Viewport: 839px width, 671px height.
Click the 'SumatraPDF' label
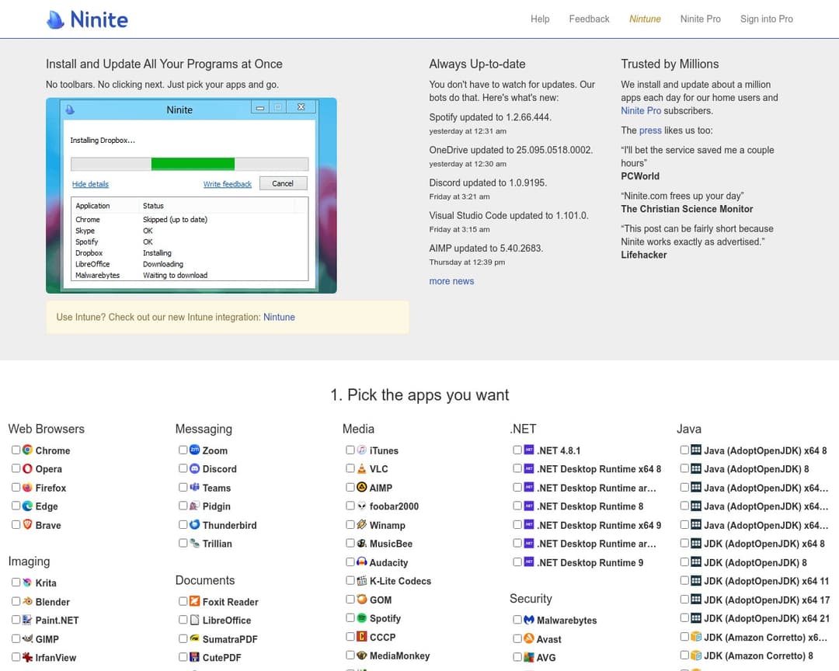click(230, 639)
